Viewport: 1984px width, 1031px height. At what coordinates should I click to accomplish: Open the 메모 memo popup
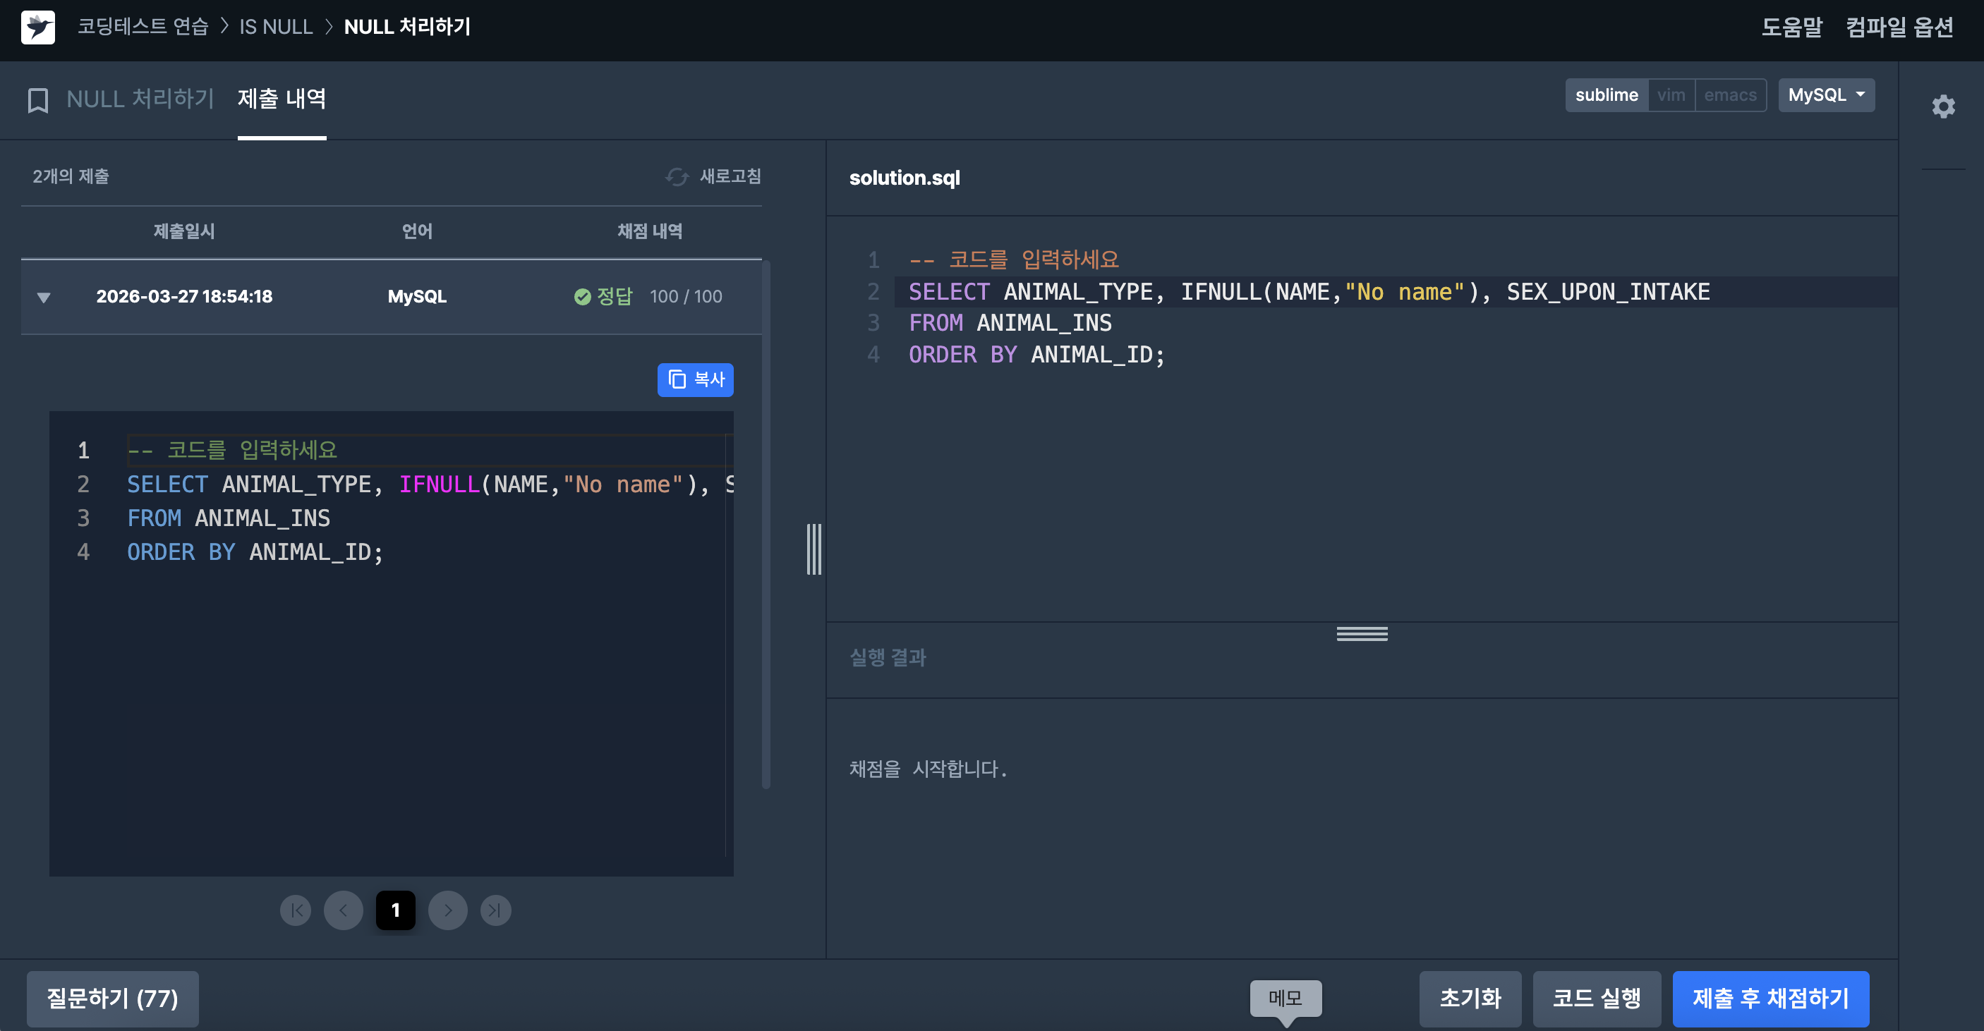pos(1285,998)
